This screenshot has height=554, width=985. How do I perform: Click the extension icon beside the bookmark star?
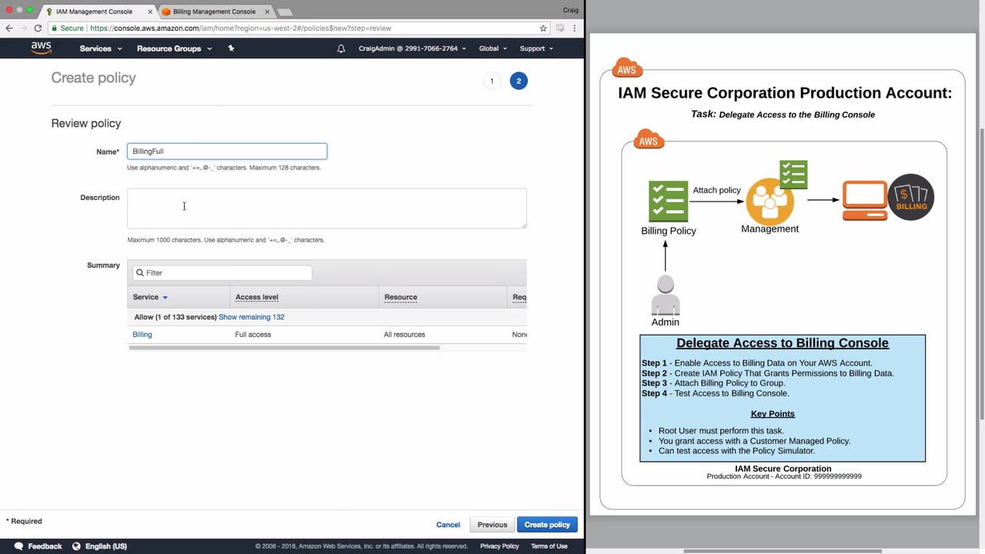pyautogui.click(x=560, y=28)
